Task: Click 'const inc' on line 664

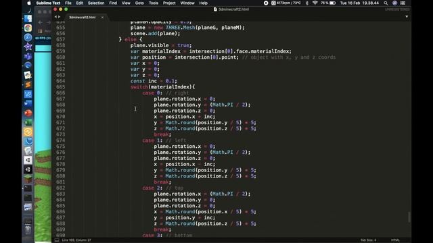Action: 143,81
